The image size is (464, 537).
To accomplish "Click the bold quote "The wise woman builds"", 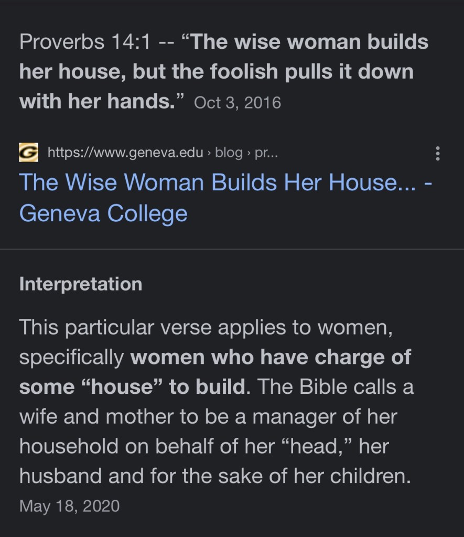I will (x=310, y=42).
